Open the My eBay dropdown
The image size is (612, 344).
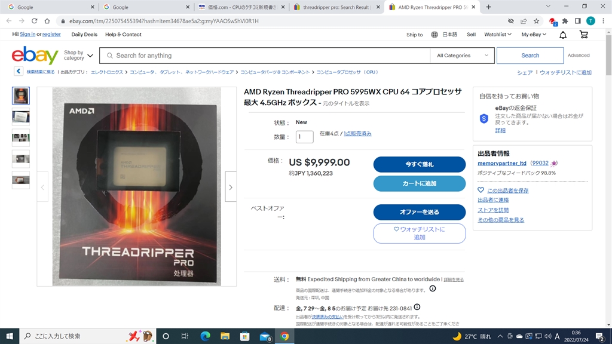click(534, 34)
